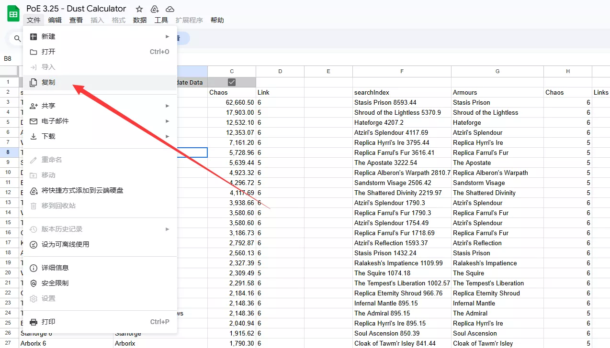Click the PoE 3.25 - Dust Calculator title

(76, 9)
